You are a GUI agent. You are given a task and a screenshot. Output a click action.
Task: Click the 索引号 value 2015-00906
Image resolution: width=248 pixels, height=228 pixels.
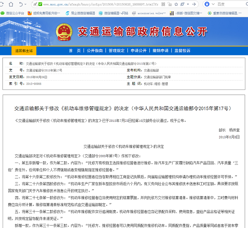(34, 84)
